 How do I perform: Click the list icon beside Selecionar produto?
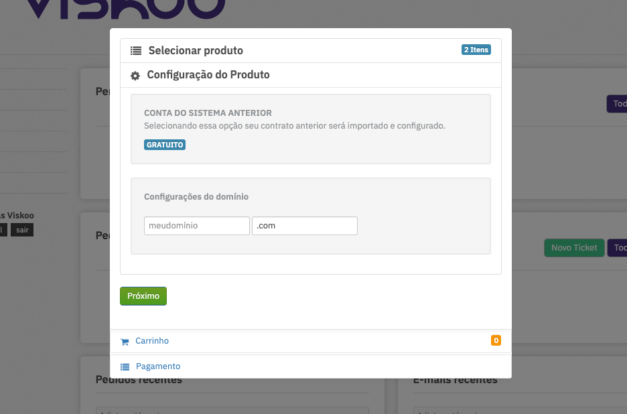(136, 51)
